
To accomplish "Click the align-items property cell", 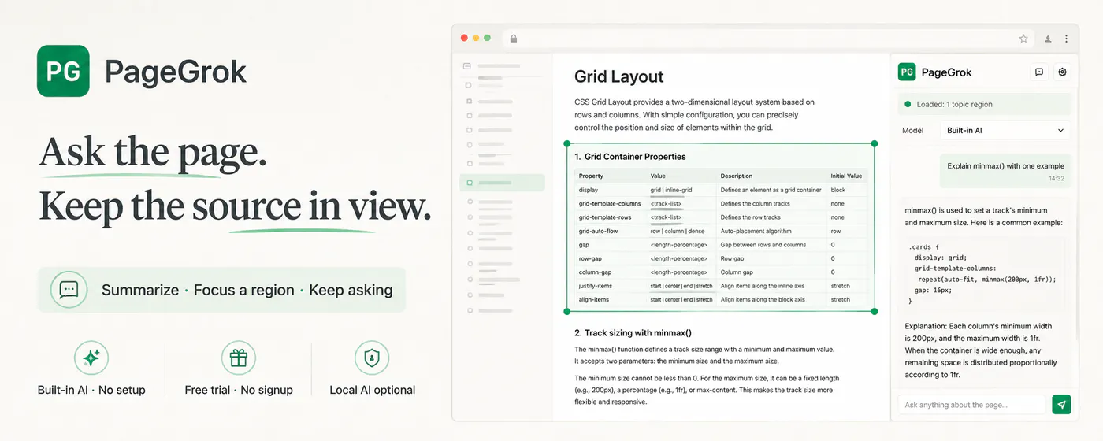I will (593, 300).
